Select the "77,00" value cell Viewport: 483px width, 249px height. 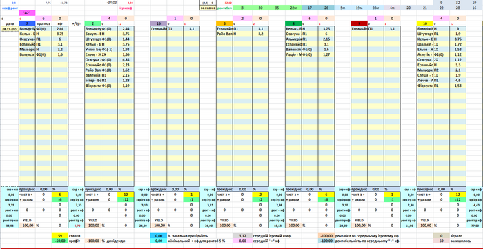pos(475,226)
